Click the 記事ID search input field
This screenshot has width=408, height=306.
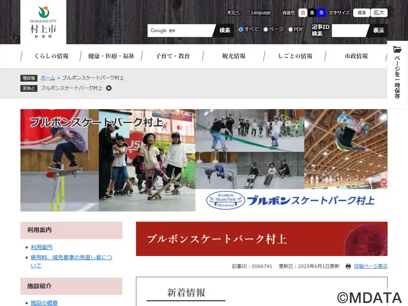click(350, 31)
